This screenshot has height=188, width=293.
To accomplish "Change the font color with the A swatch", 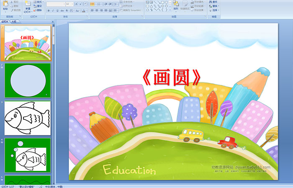I will 84,10.
